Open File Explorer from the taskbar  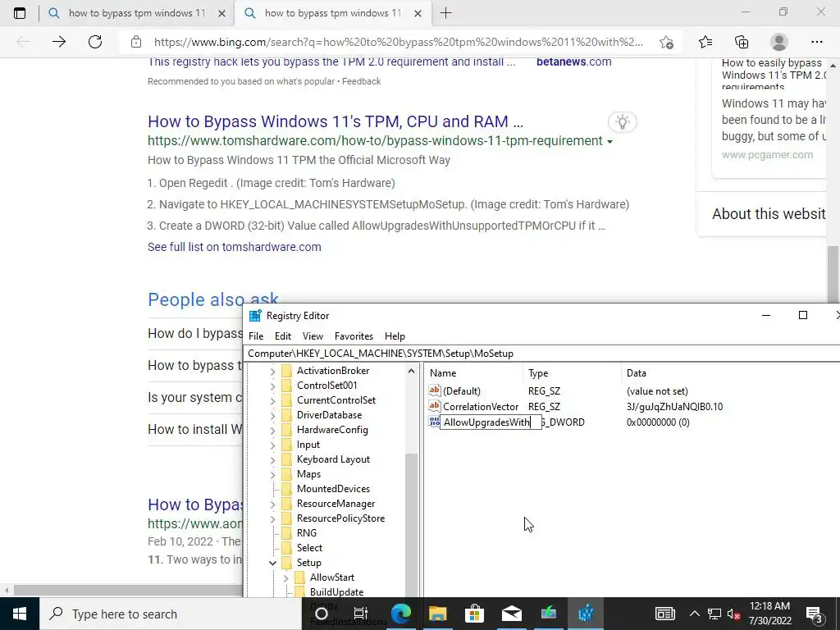click(x=438, y=614)
